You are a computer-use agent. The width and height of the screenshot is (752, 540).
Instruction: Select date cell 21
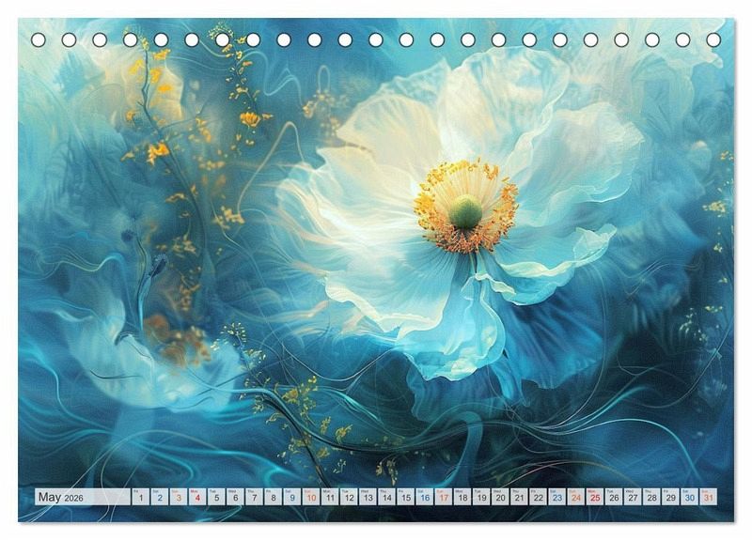point(520,497)
